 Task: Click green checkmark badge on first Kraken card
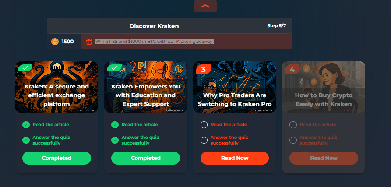click(x=25, y=68)
